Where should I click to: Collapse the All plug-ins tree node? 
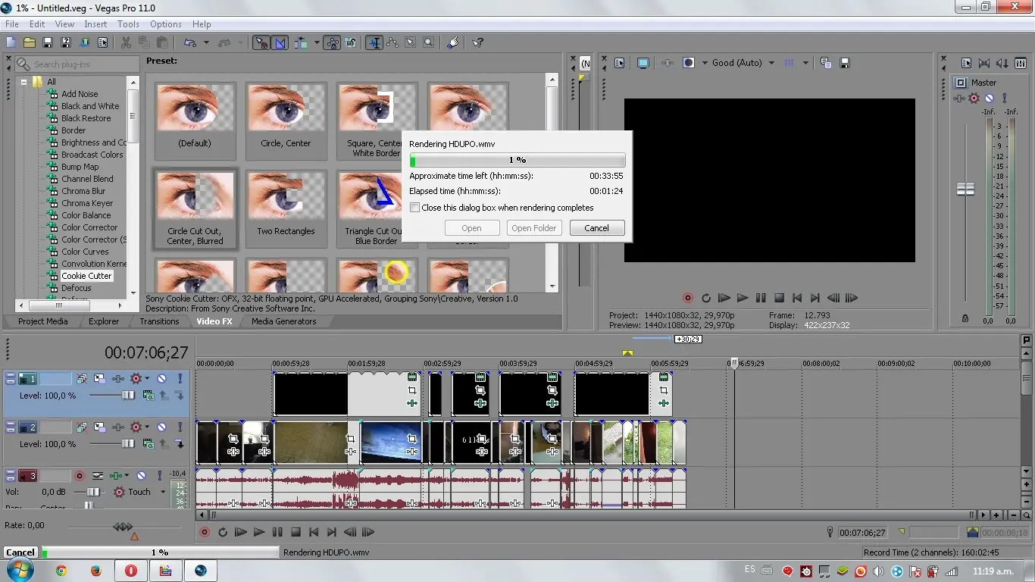(x=24, y=82)
